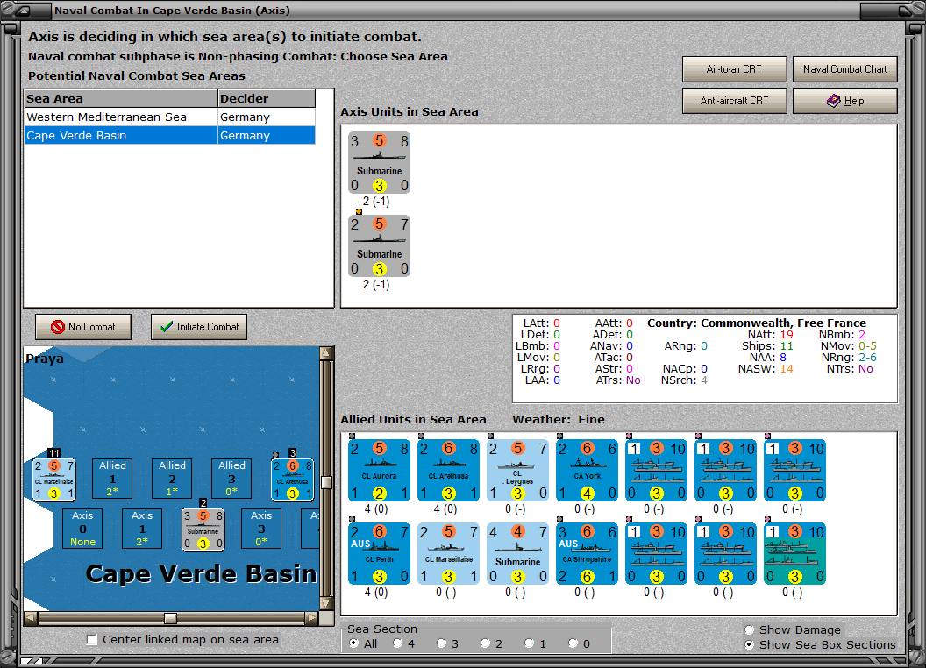Select the CA Shropshire counter
The image size is (926, 668).
pos(587,554)
